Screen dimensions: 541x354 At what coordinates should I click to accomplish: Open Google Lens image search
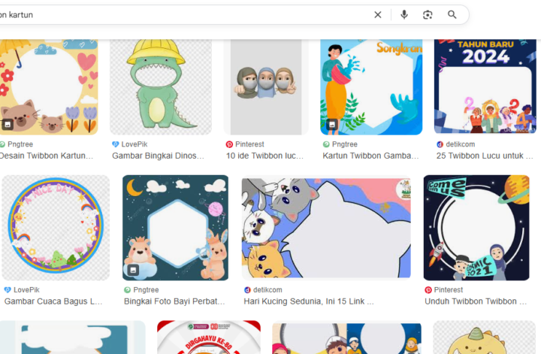pyautogui.click(x=428, y=14)
